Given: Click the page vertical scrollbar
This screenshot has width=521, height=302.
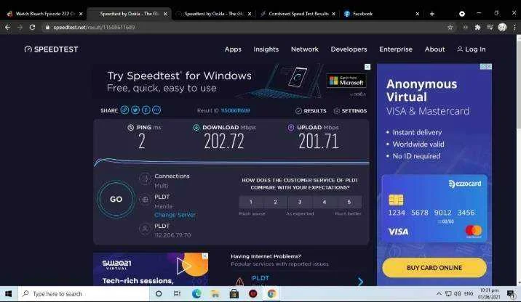Looking at the screenshot, I should [518, 159].
